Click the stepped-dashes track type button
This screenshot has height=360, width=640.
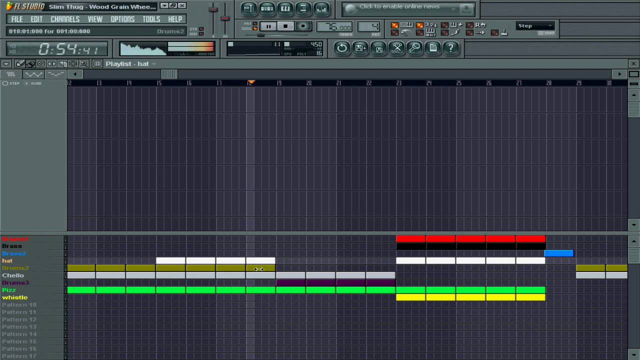[55, 74]
